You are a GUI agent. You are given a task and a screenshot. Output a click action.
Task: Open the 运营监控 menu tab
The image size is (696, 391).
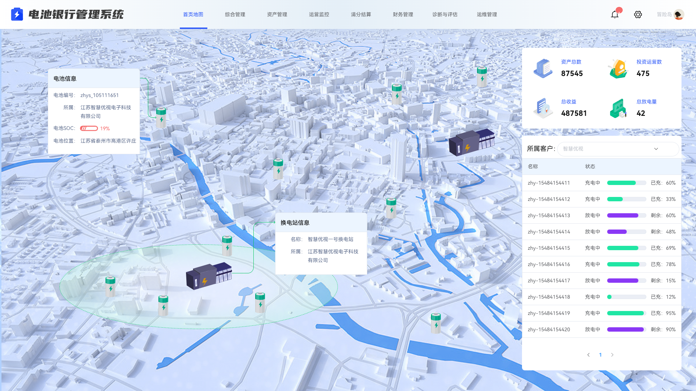point(319,14)
